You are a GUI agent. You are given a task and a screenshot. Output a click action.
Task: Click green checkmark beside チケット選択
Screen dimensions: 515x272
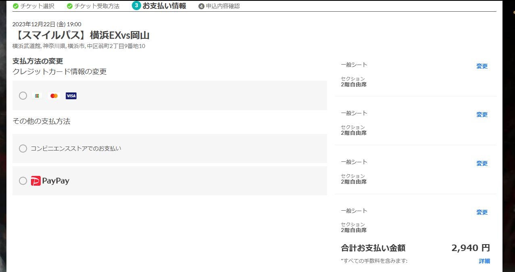16,6
